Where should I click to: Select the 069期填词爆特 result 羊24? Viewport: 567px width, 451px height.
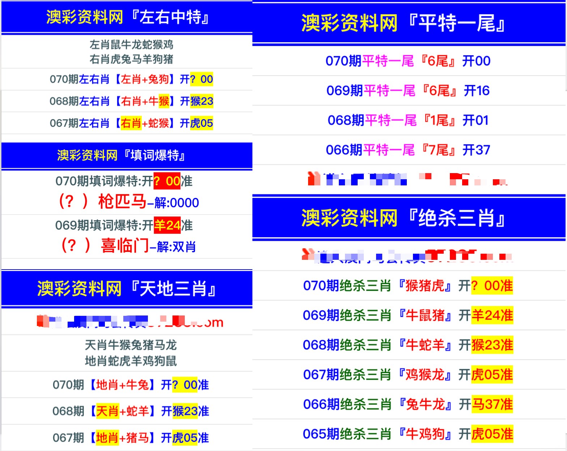pos(167,225)
